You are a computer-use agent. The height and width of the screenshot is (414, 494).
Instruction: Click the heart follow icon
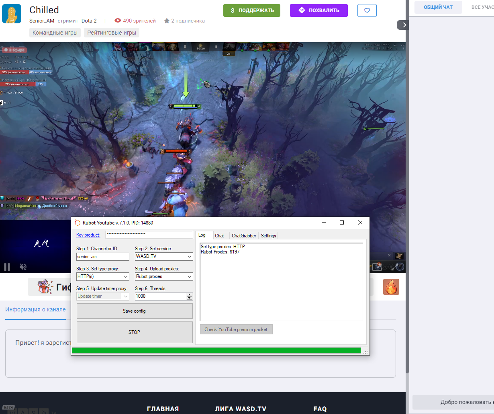[x=367, y=10]
